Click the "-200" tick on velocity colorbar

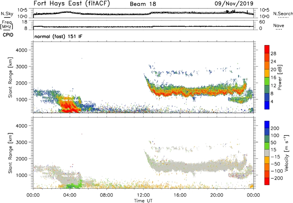[x=277, y=178]
